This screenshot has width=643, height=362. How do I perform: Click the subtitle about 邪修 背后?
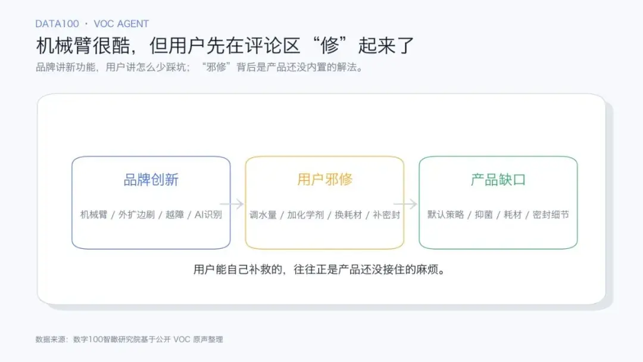[199, 67]
